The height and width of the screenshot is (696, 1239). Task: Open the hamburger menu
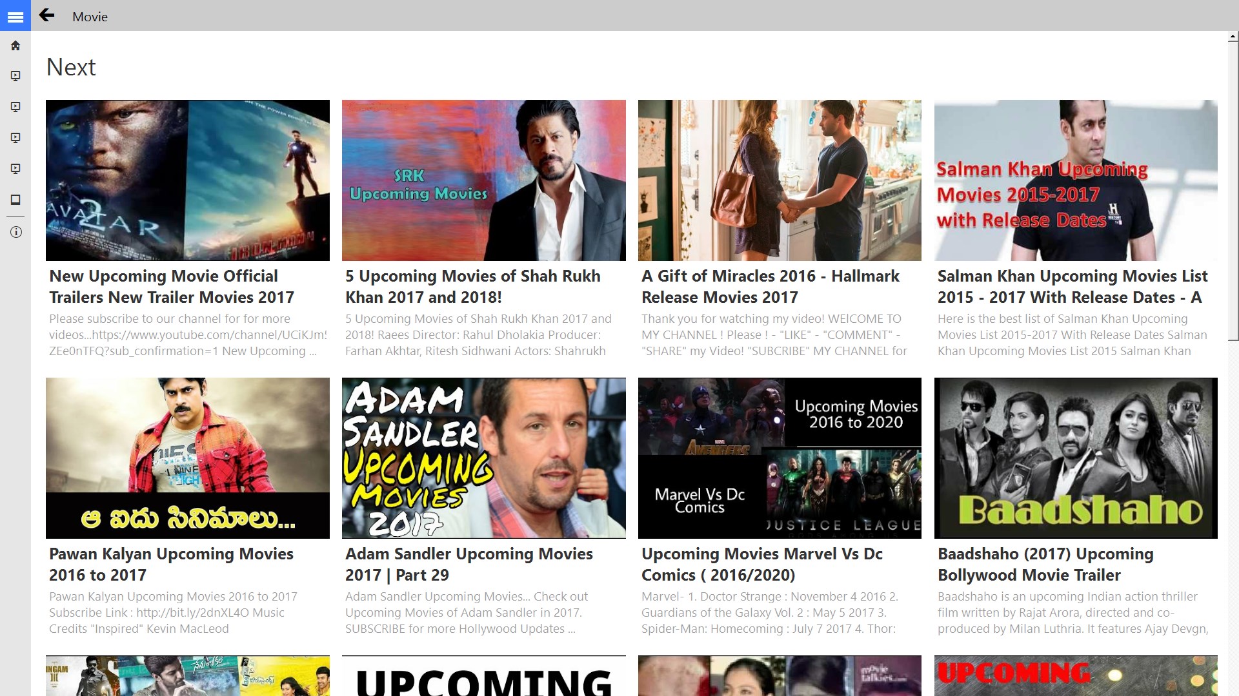pyautogui.click(x=15, y=17)
